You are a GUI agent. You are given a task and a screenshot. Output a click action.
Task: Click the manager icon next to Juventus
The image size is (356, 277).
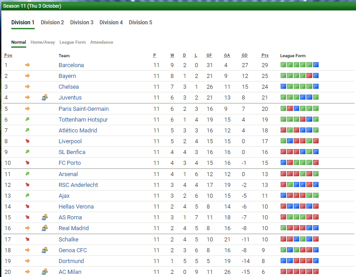click(45, 97)
